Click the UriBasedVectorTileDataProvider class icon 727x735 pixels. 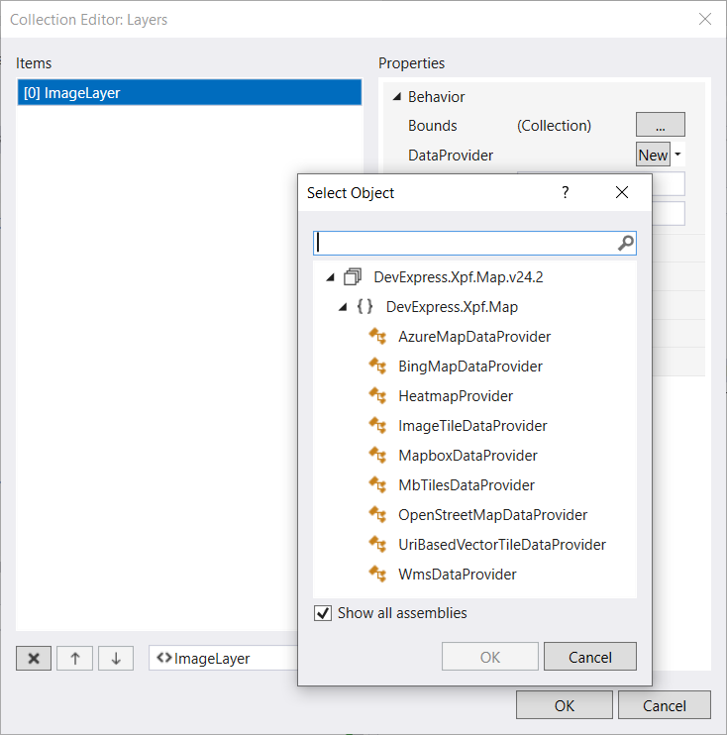pyautogui.click(x=377, y=544)
